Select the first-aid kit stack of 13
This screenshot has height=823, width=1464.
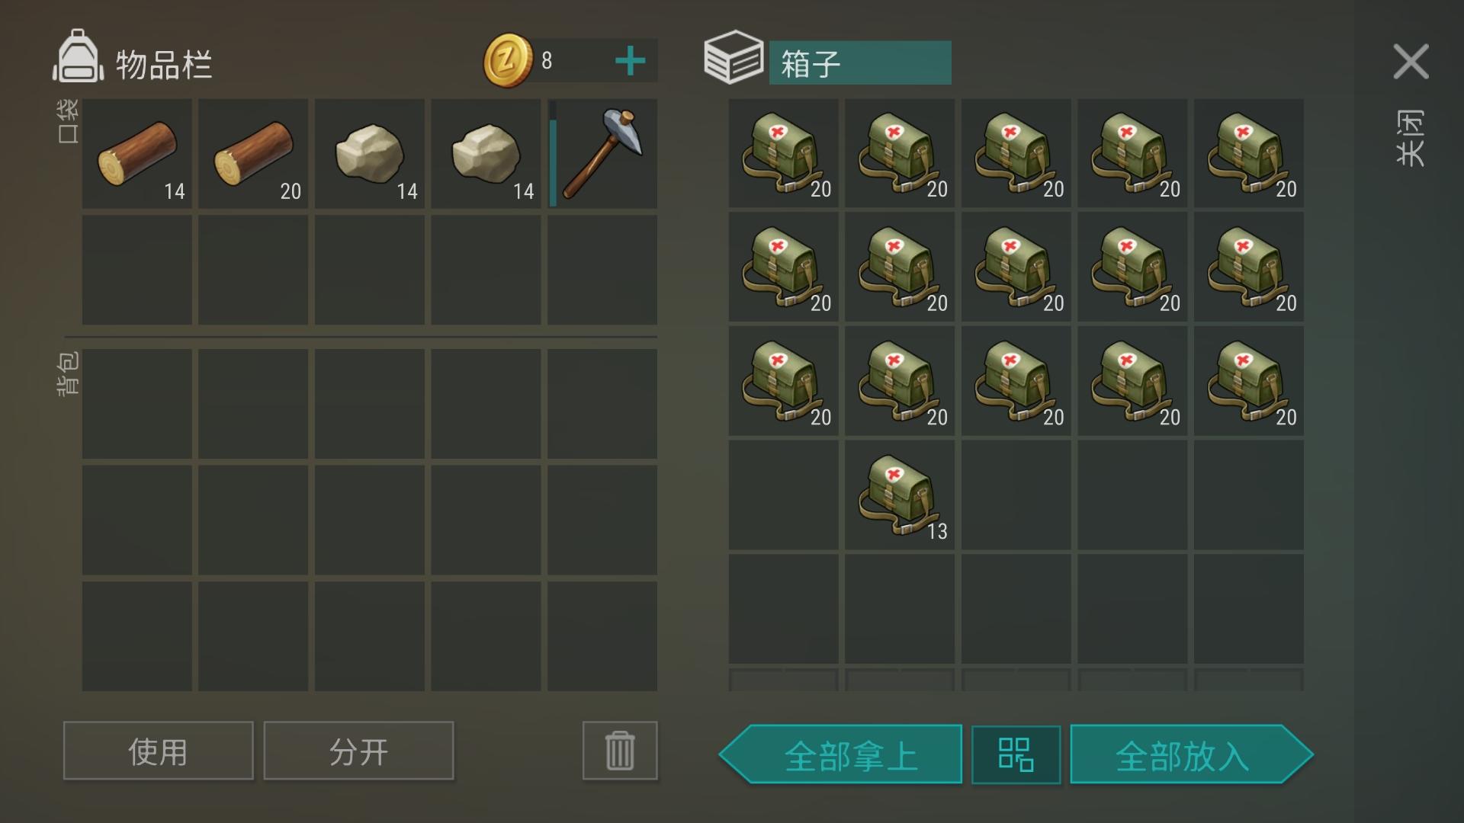click(x=900, y=495)
